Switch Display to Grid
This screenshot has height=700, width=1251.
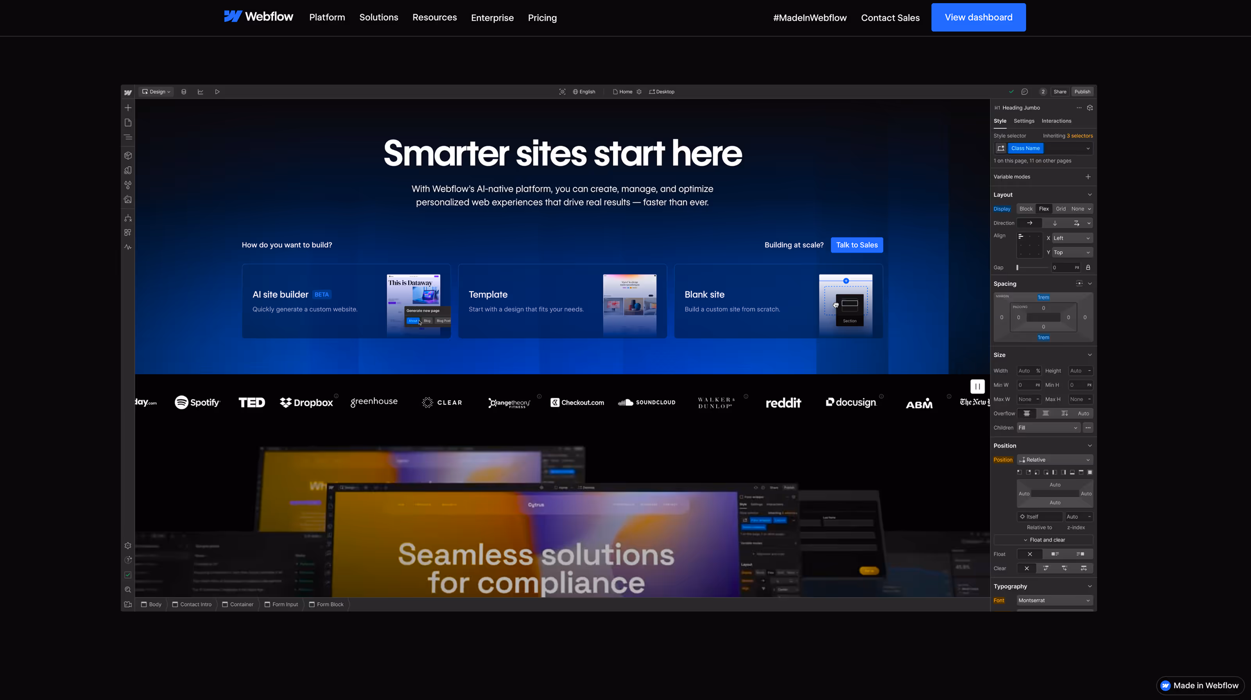(1061, 209)
